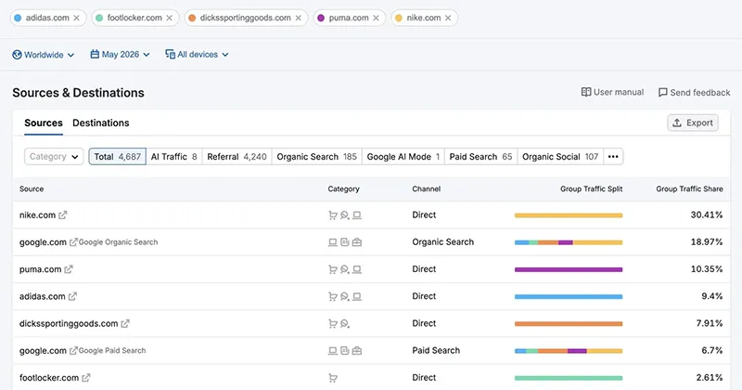Click laptop category icon in nike.com row
The height and width of the screenshot is (390, 742).
[357, 215]
